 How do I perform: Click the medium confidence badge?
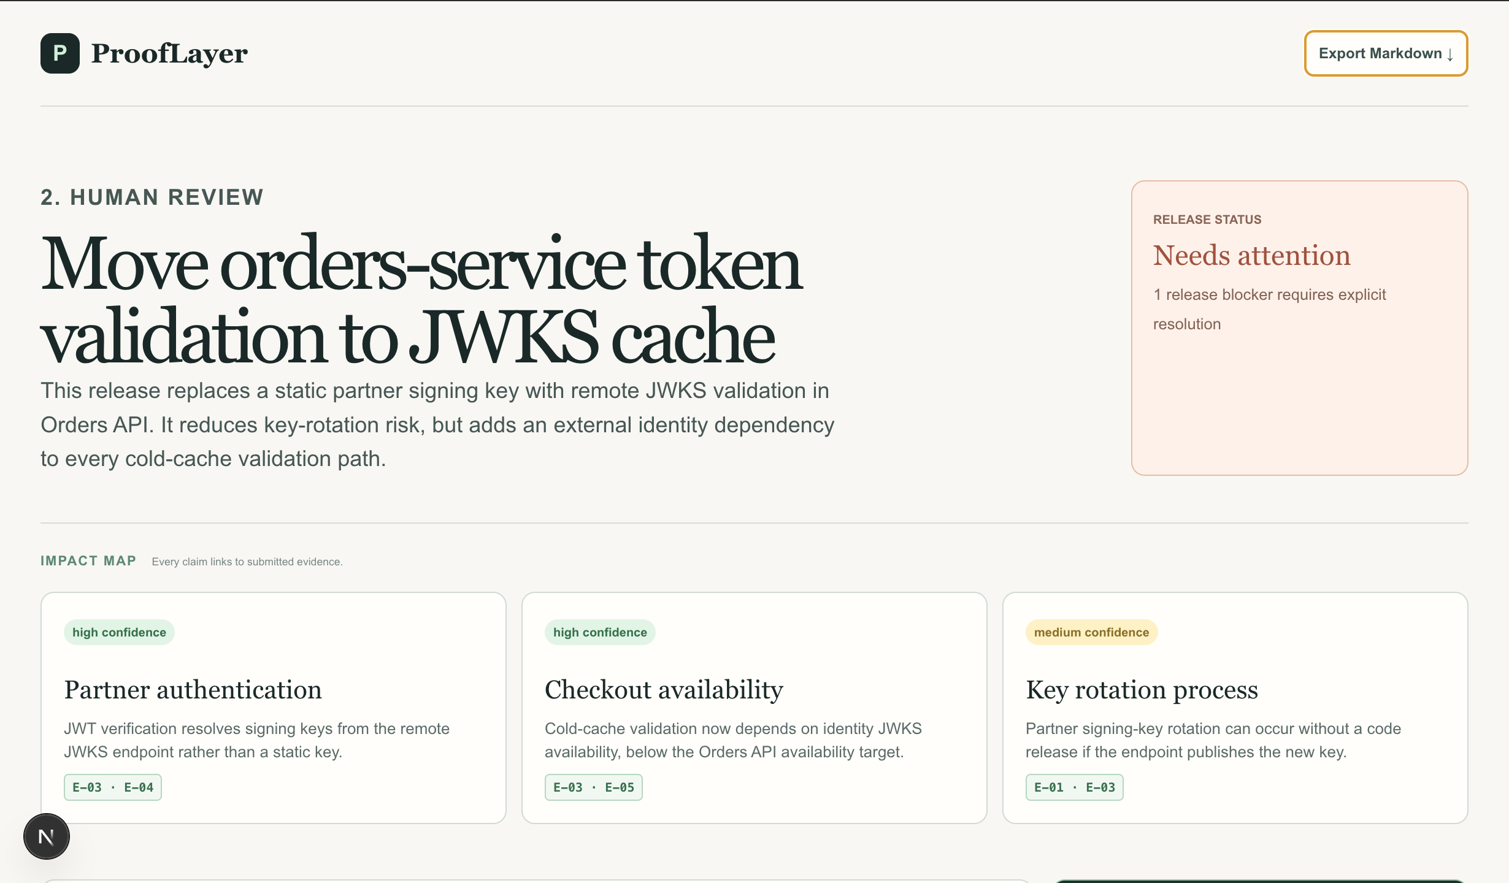[x=1091, y=632]
